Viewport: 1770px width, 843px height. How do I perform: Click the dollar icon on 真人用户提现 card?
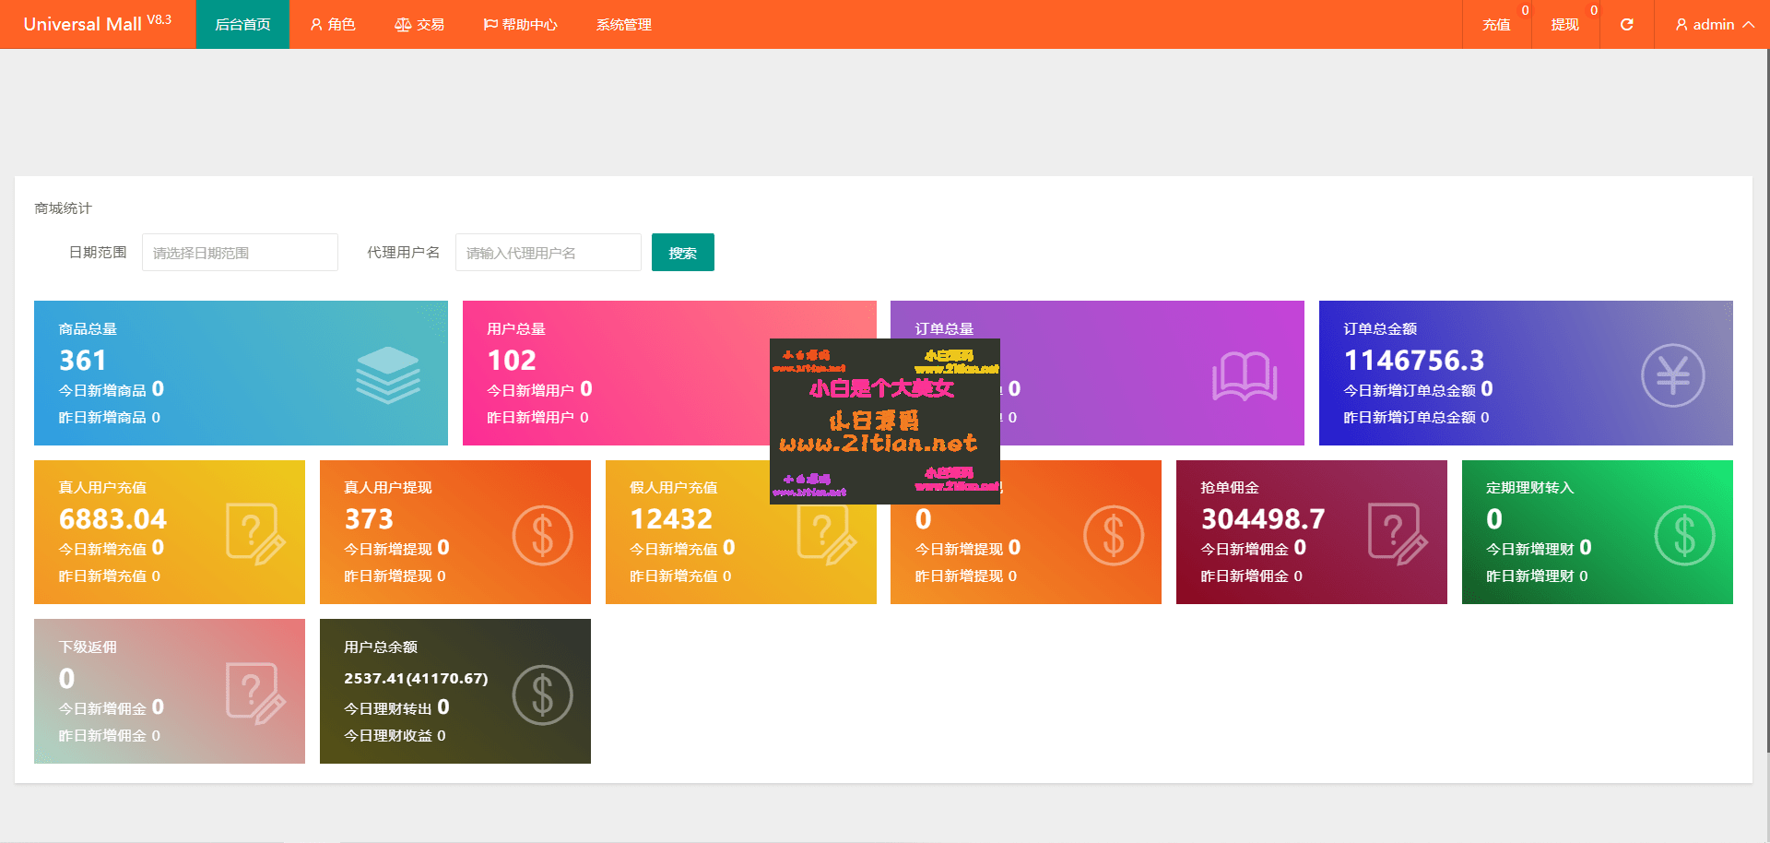tap(542, 533)
